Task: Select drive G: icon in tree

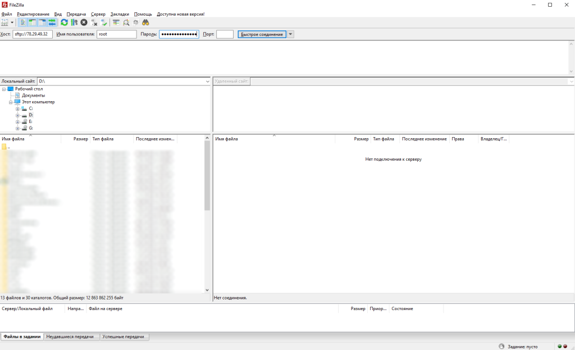Action: coord(24,128)
